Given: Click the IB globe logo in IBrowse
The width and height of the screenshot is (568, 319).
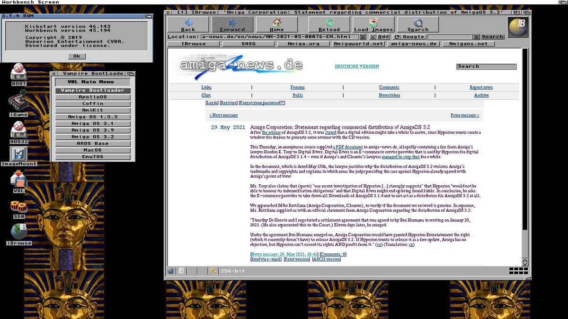Looking at the screenshot, I should (518, 27).
